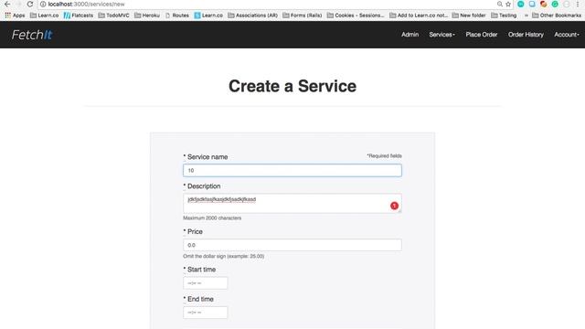Click the 'Maximum 2000 characters' hint
This screenshot has height=329, width=585.
[212, 218]
